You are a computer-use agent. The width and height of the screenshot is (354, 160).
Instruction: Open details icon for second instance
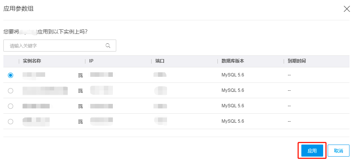click(x=80, y=91)
